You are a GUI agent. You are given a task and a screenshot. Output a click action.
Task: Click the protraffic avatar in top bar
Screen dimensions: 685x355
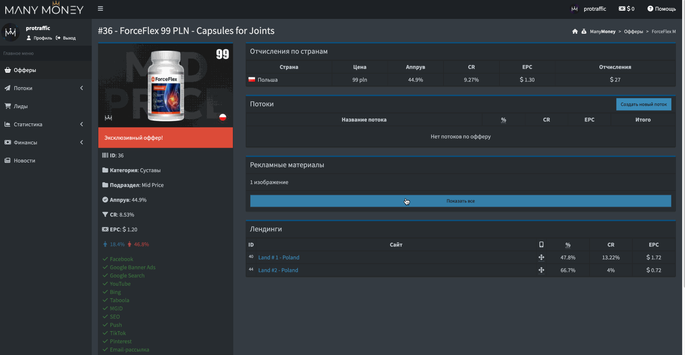tap(575, 9)
